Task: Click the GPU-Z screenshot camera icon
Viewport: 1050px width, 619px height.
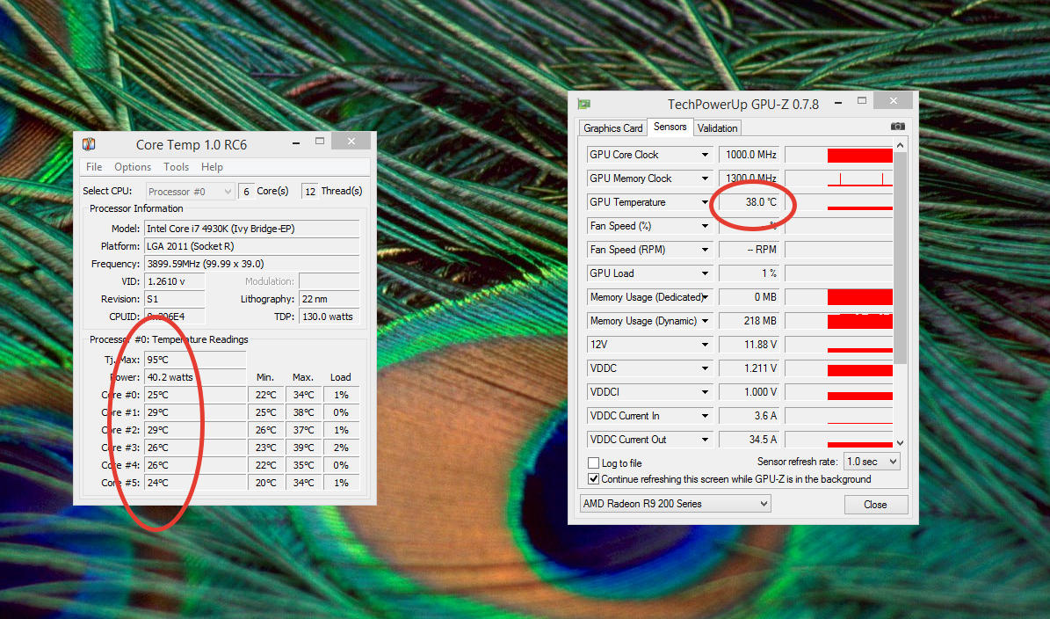Action: [897, 126]
